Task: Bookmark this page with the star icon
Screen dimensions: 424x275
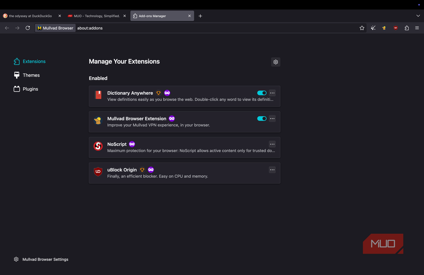Action: [362, 28]
